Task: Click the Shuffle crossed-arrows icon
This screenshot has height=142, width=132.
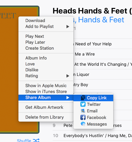Action: point(36,140)
